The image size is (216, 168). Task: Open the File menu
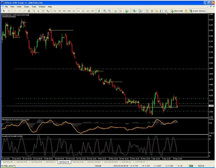pyautogui.click(x=7, y=7)
